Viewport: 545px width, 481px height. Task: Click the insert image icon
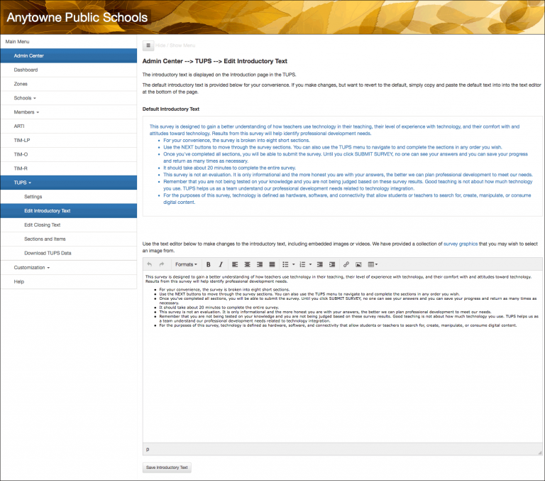[x=358, y=264]
